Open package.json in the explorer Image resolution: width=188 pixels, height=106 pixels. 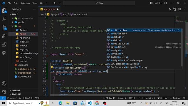click(x=25, y=73)
